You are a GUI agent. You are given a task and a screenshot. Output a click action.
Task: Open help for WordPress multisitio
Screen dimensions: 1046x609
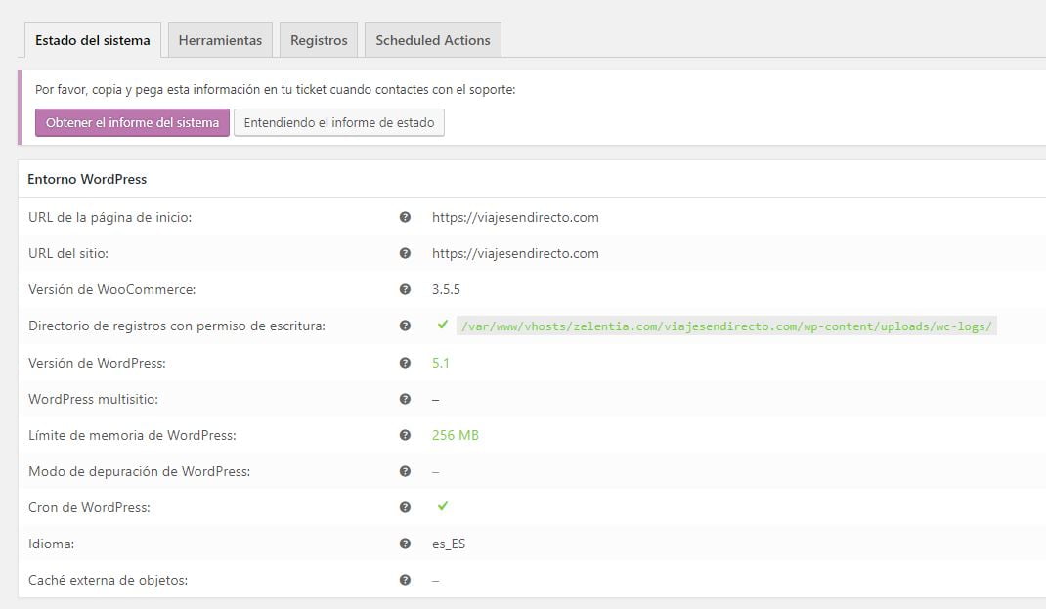pos(406,399)
